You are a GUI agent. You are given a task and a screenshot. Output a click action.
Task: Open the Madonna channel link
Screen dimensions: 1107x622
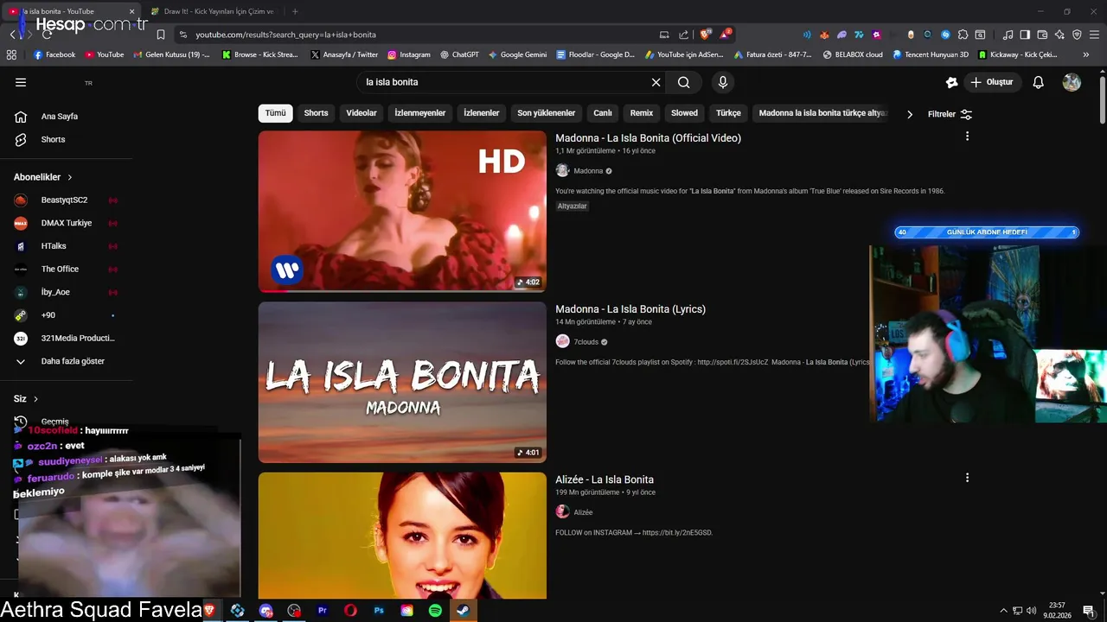(588, 171)
